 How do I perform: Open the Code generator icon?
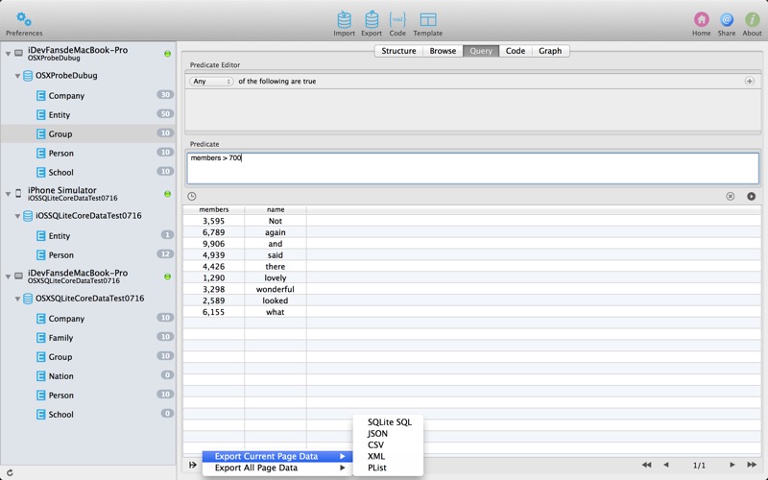click(x=397, y=19)
